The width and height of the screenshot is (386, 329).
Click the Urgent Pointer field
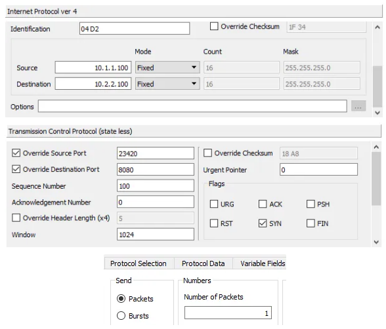pos(318,170)
